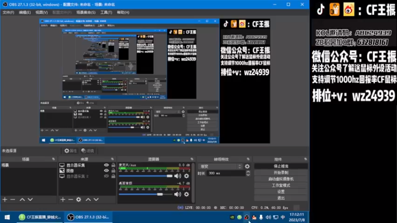Undock the 控件 panel via header icon
This screenshot has width=397, height=223.
(x=306, y=159)
